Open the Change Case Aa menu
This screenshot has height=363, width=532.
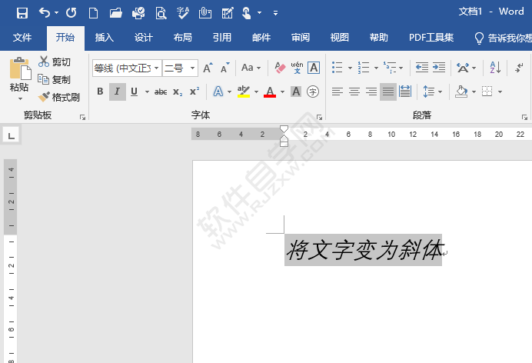tap(251, 68)
